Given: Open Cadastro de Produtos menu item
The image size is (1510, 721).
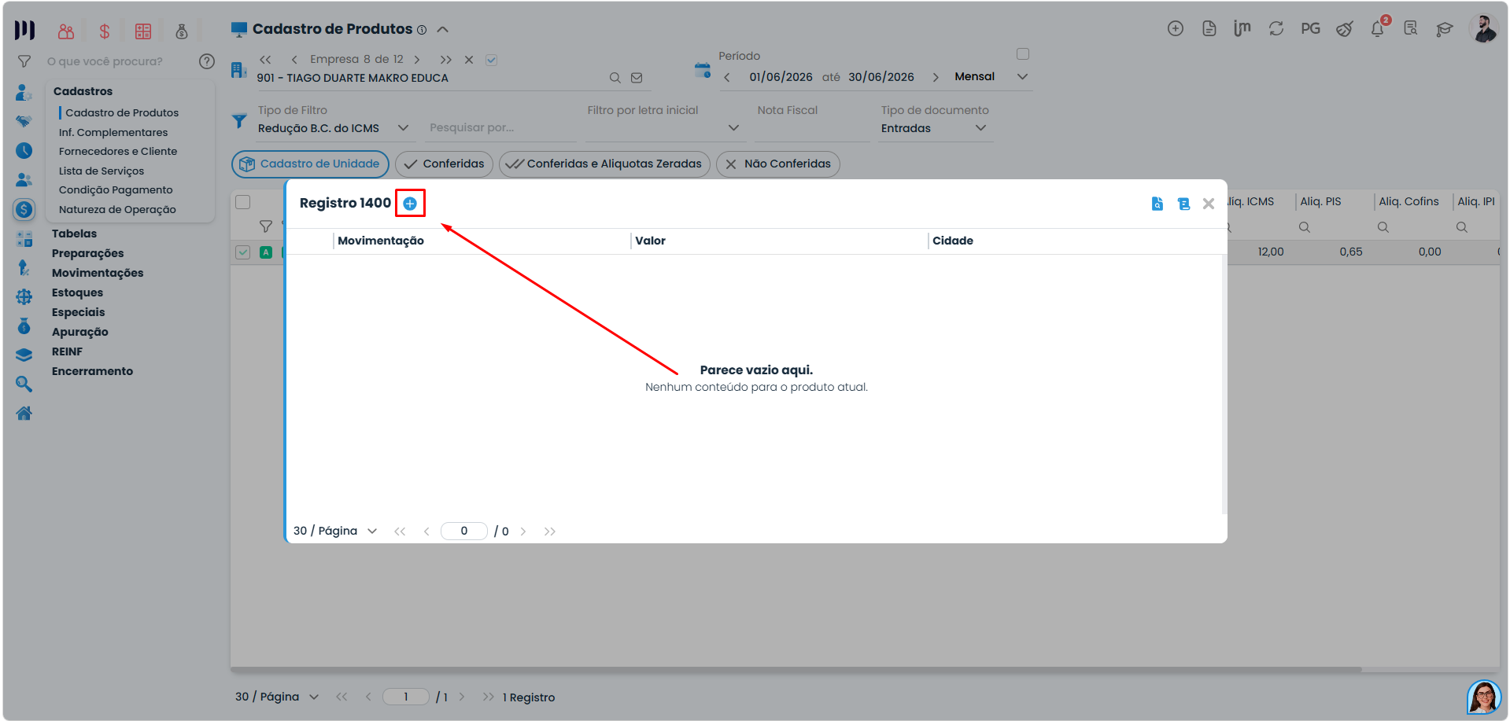Looking at the screenshot, I should (x=122, y=113).
